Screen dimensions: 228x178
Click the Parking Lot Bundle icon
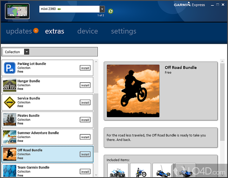tap(10, 68)
